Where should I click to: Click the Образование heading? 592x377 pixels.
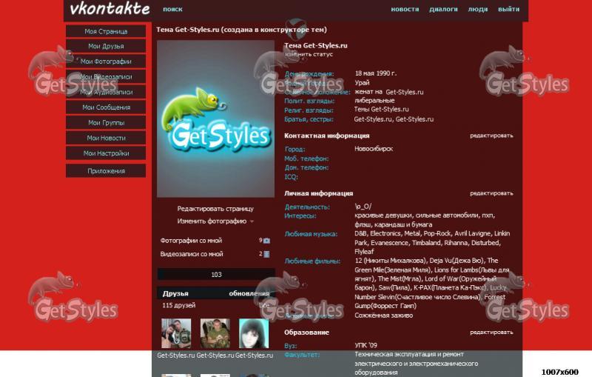tap(306, 333)
